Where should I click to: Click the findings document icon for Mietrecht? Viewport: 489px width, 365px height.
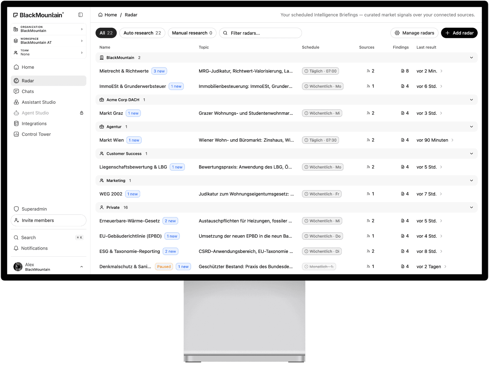tap(403, 71)
